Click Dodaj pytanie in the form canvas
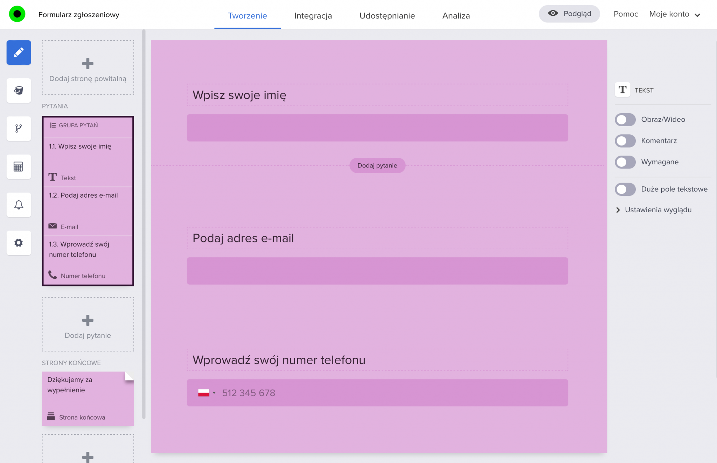717x463 pixels. tap(377, 165)
